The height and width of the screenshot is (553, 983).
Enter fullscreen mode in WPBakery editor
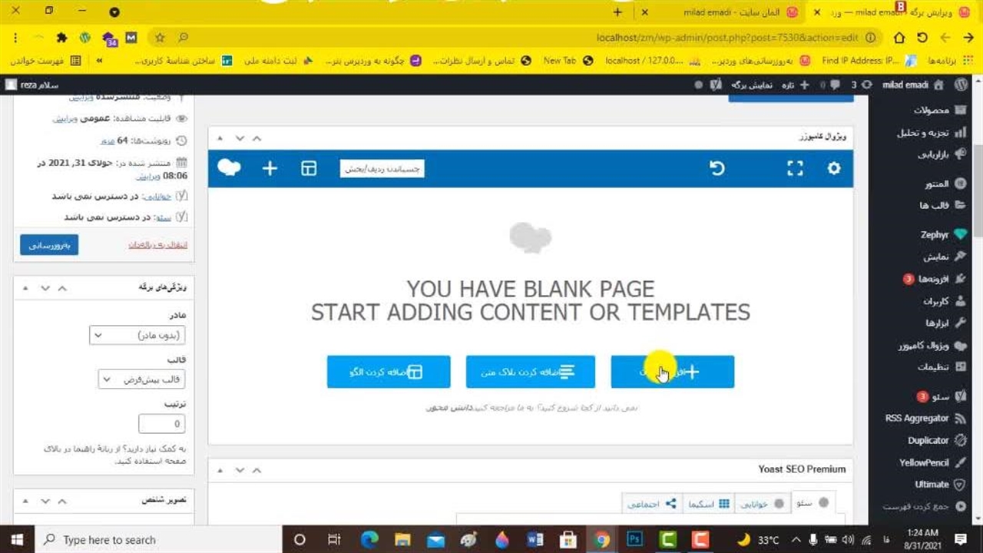pos(796,168)
